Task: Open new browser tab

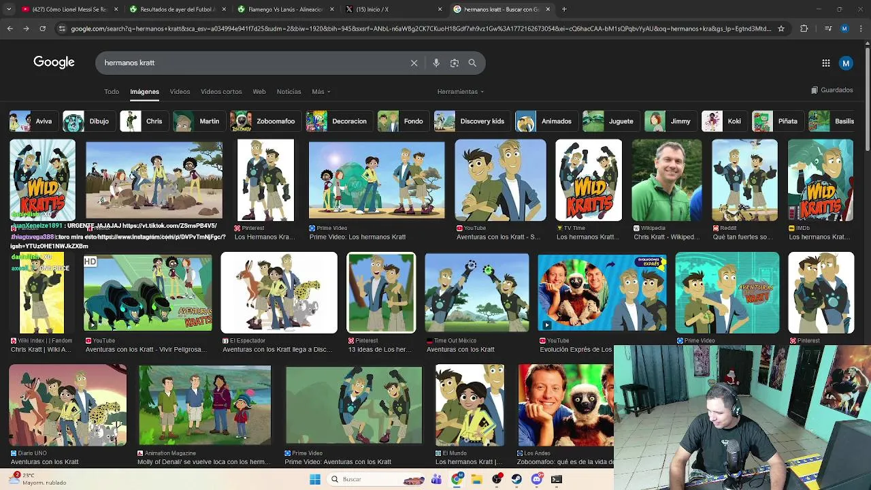Action: pos(564,10)
